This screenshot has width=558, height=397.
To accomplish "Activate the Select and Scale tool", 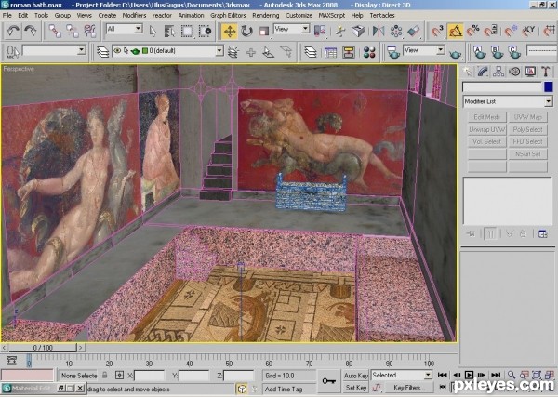I will click(264, 32).
